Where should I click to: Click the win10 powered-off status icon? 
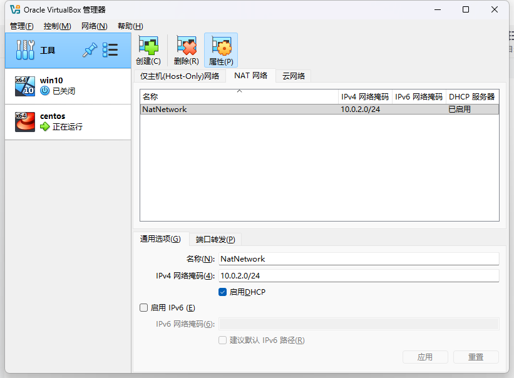(45, 91)
